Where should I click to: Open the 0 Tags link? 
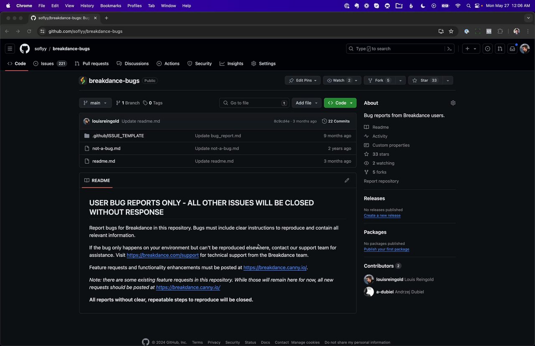point(153,103)
